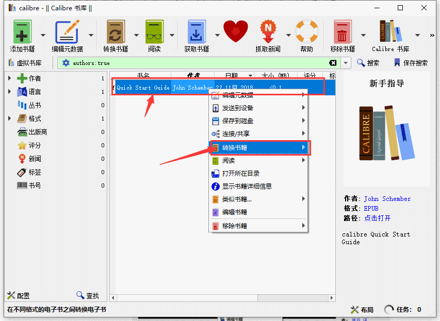This screenshot has width=440, height=321.
Task: Open the 阅读 (Read) toolbar icon
Action: (154, 31)
